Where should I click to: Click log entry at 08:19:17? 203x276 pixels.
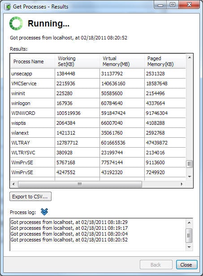[69, 228]
